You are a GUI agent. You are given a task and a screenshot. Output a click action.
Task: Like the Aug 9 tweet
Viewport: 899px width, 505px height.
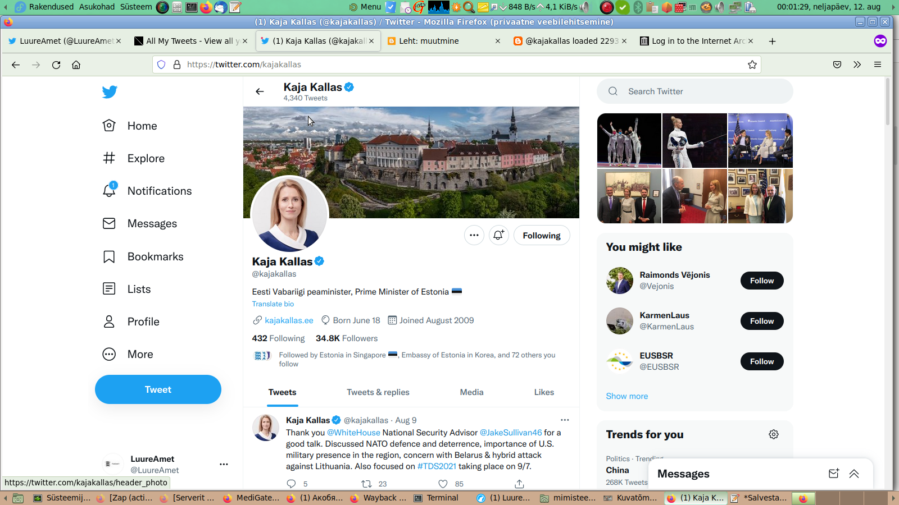pos(443,484)
